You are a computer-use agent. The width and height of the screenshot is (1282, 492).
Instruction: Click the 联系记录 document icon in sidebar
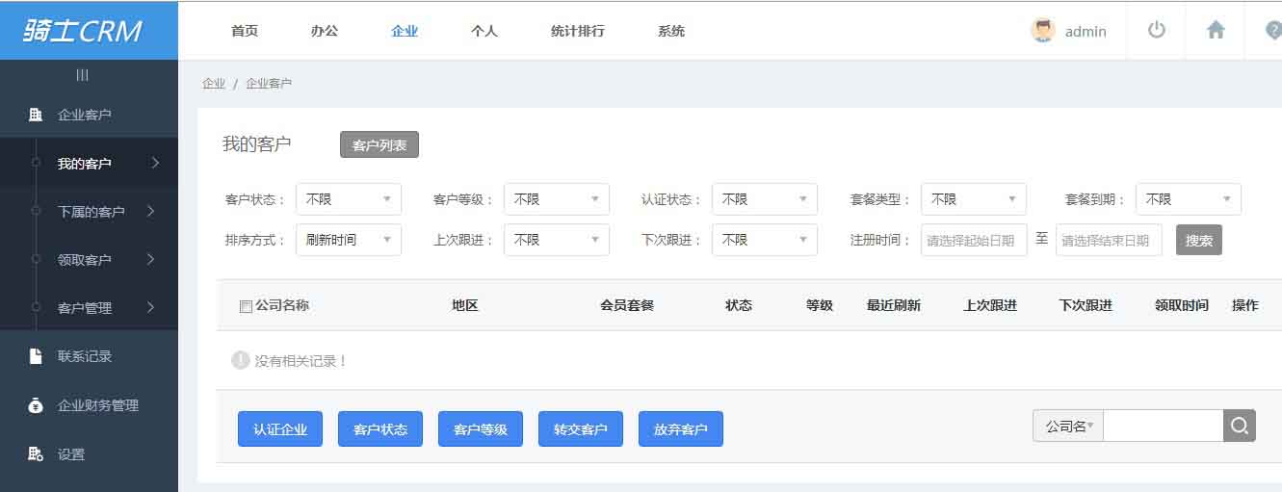point(36,356)
